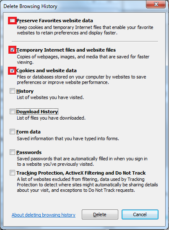Click 'List of files you have downloaded' description
Image resolution: width=169 pixels, height=230 pixels.
[x=51, y=118]
